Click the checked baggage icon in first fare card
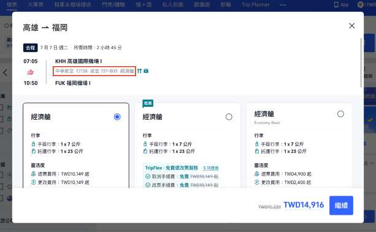This screenshot has height=232, width=376. (33, 151)
